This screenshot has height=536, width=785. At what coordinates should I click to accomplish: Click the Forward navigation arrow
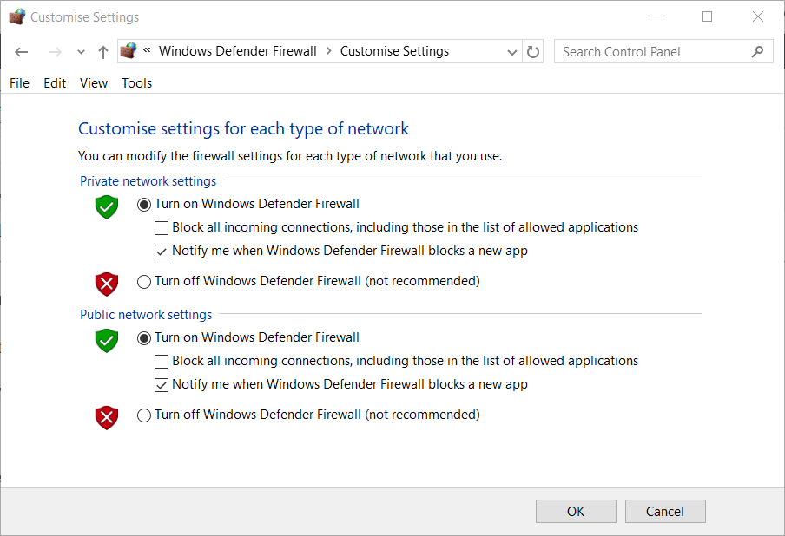pyautogui.click(x=55, y=52)
